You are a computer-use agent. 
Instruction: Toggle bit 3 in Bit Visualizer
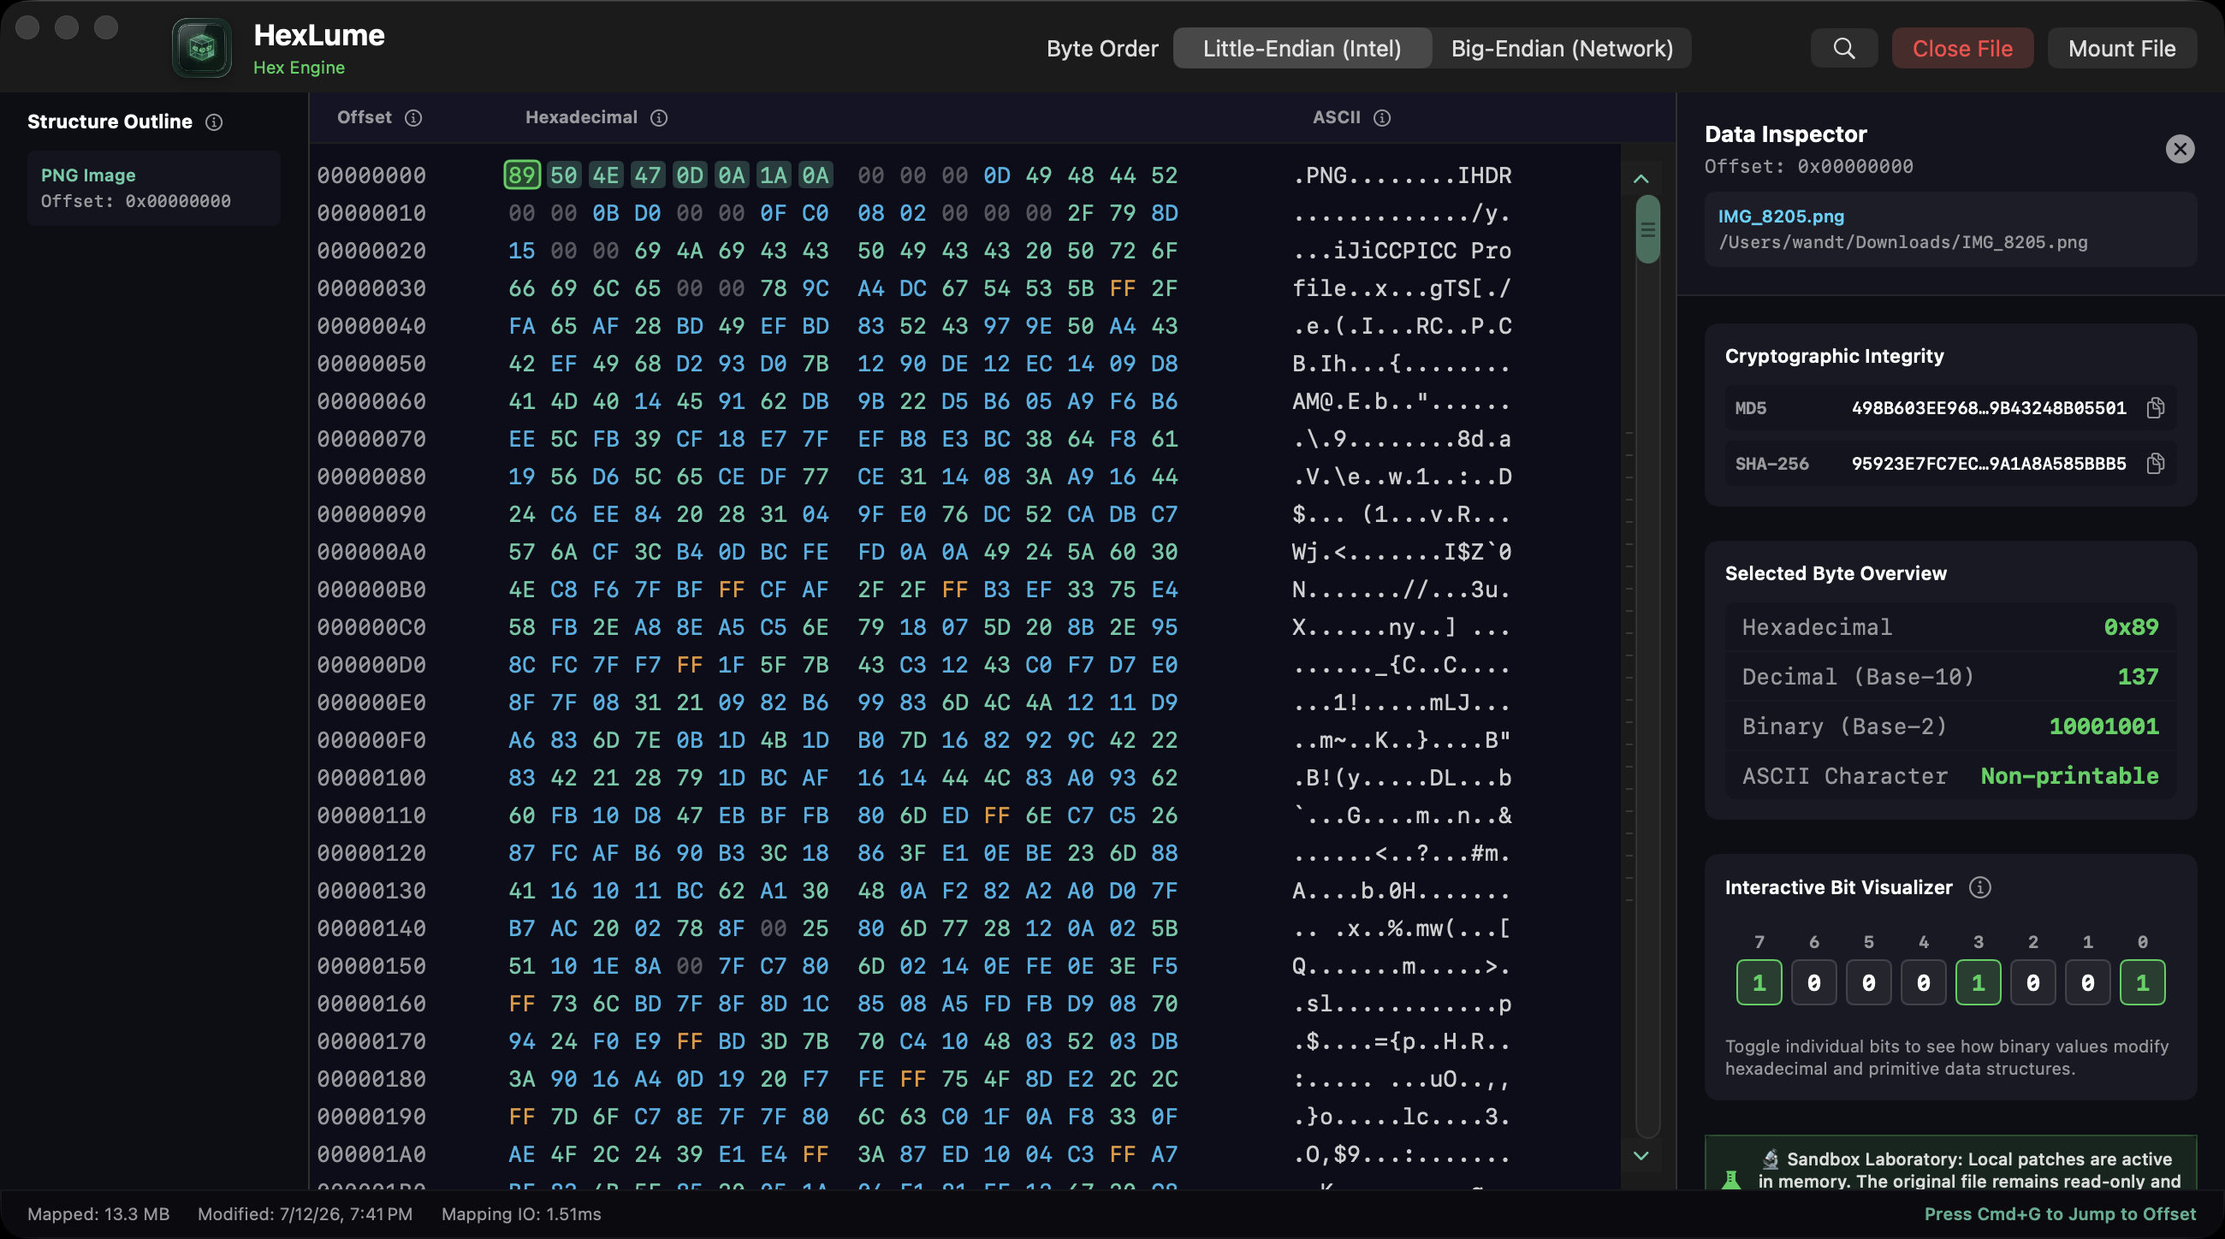tap(1978, 982)
